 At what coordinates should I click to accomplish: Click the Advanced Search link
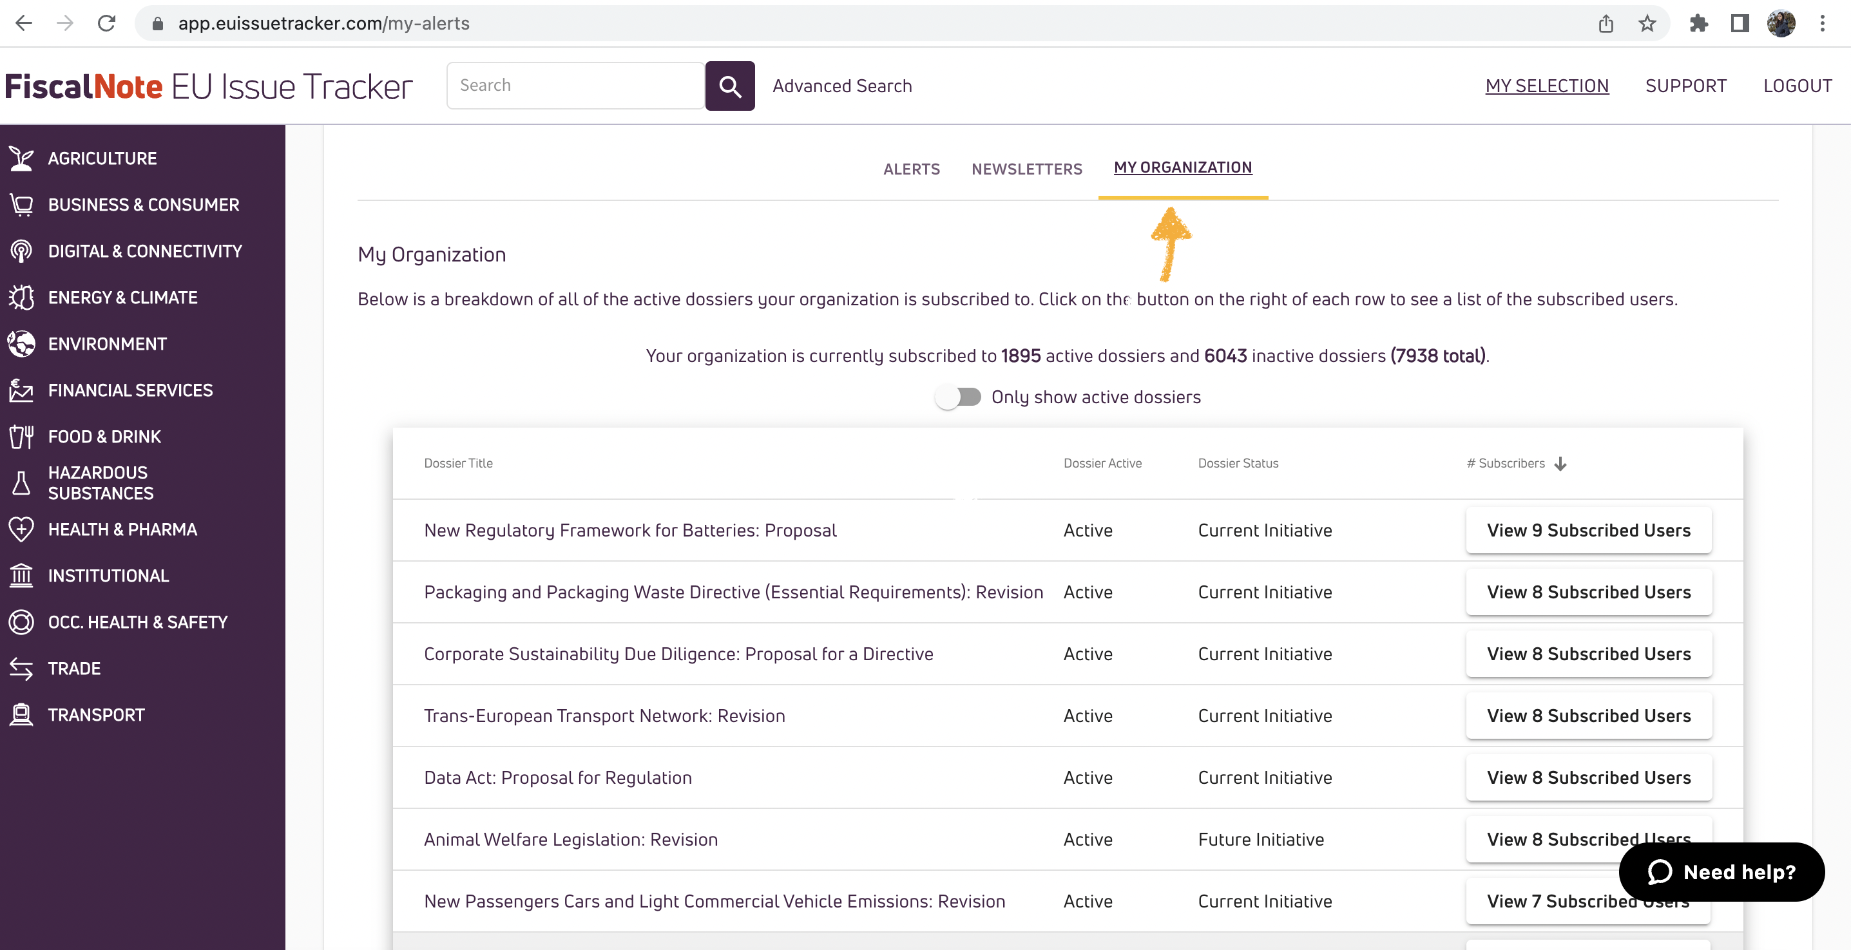tap(842, 86)
